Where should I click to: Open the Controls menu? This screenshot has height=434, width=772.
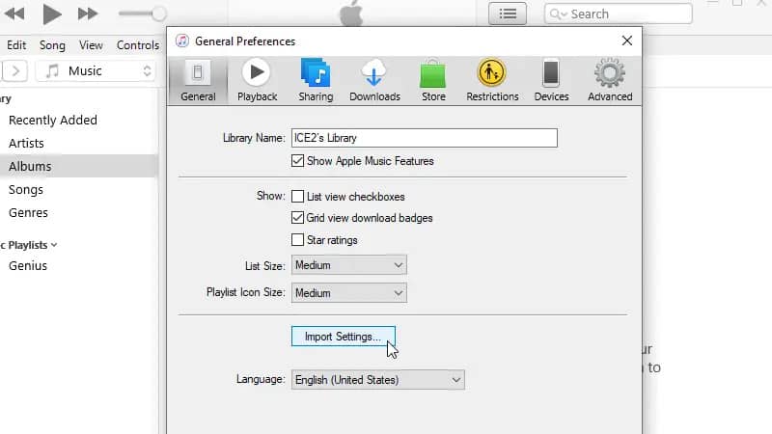tap(138, 45)
